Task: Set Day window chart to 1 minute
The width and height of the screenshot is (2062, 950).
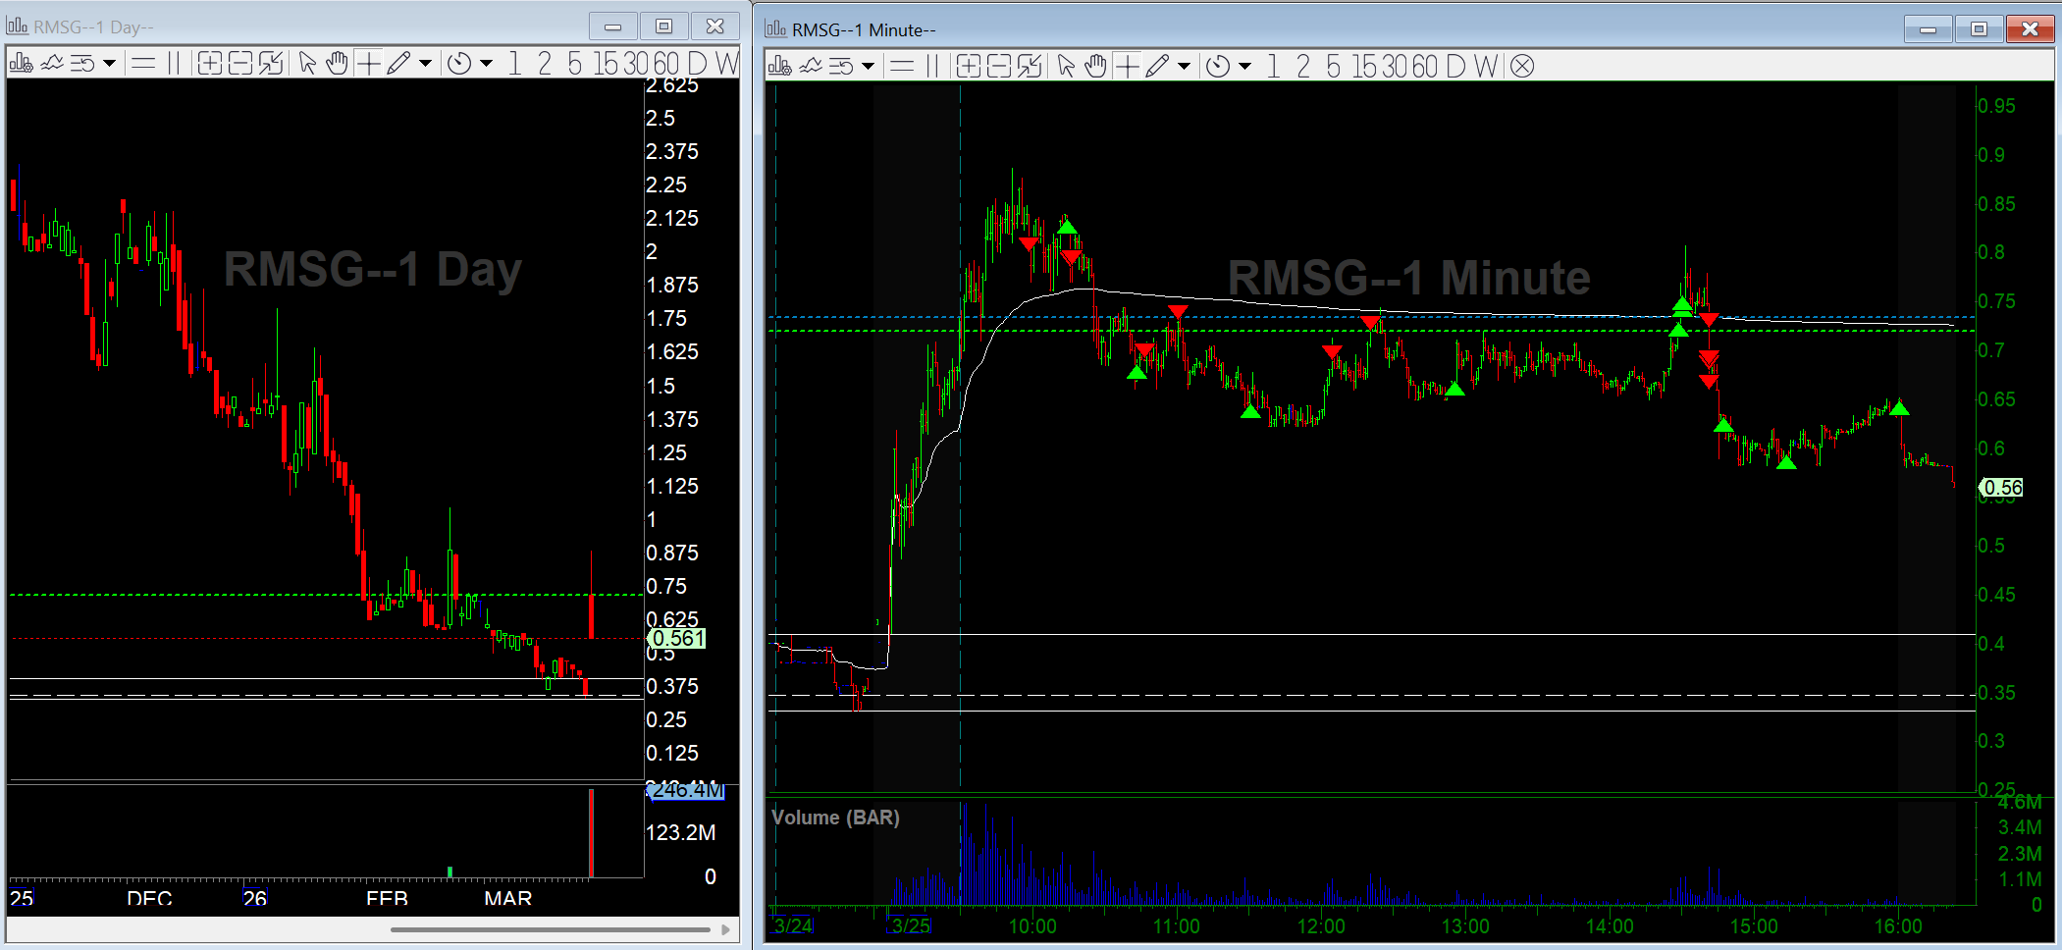Action: (x=514, y=64)
